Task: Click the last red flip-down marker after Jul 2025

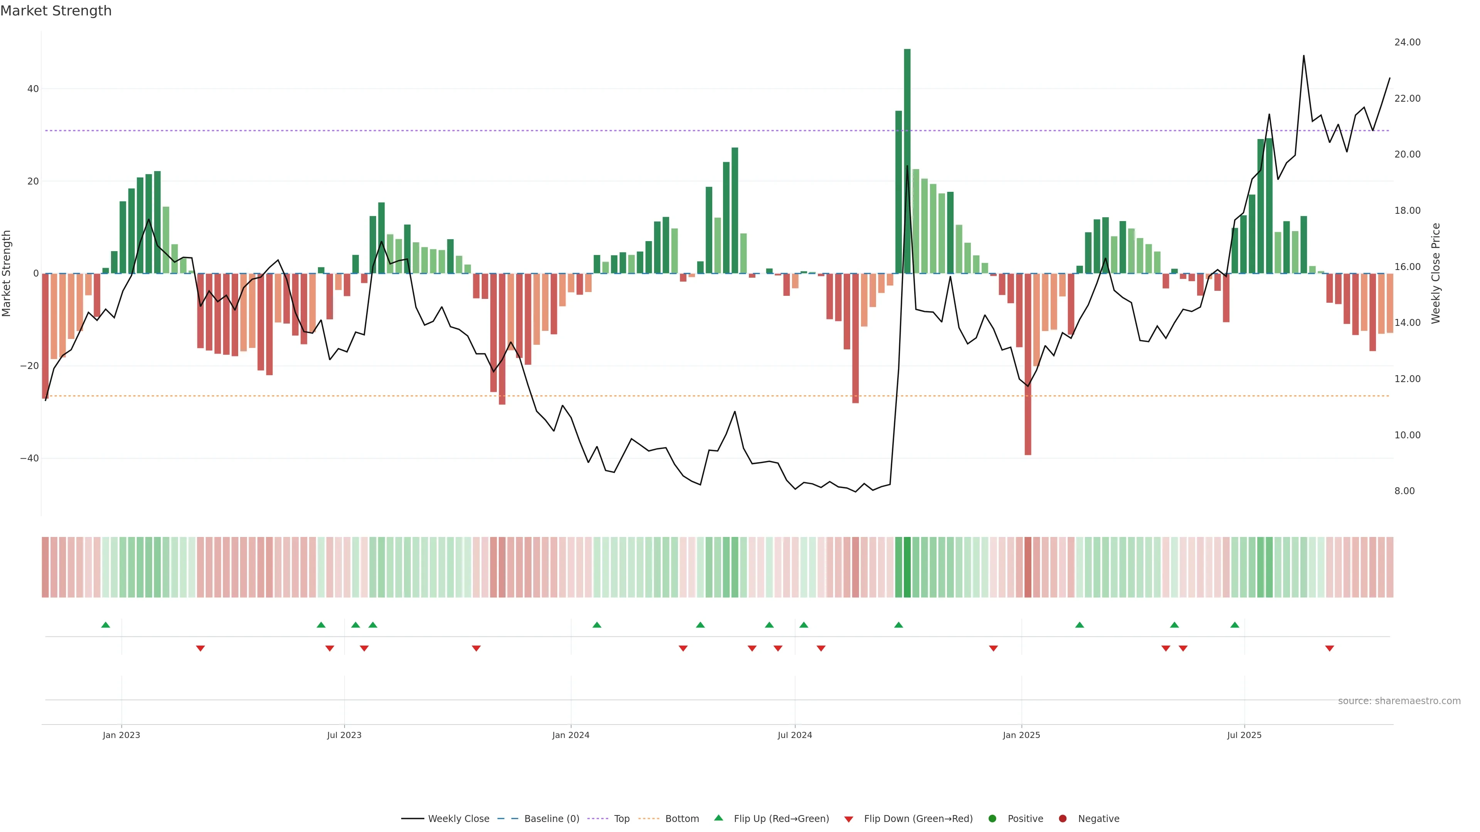Action: click(x=1329, y=648)
